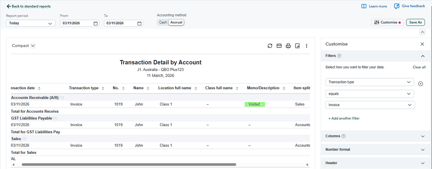Click the Learn more book icon
Image resolution: width=432 pixels, height=169 pixels.
[x=364, y=6]
